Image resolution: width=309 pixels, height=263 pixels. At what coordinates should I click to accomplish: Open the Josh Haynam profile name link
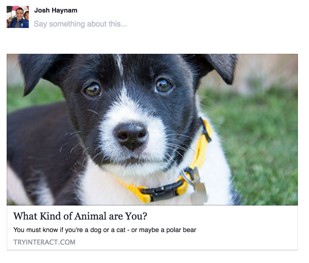tap(56, 10)
